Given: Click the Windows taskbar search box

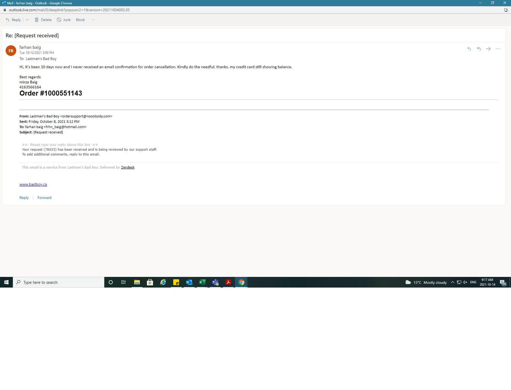Looking at the screenshot, I should 58,282.
